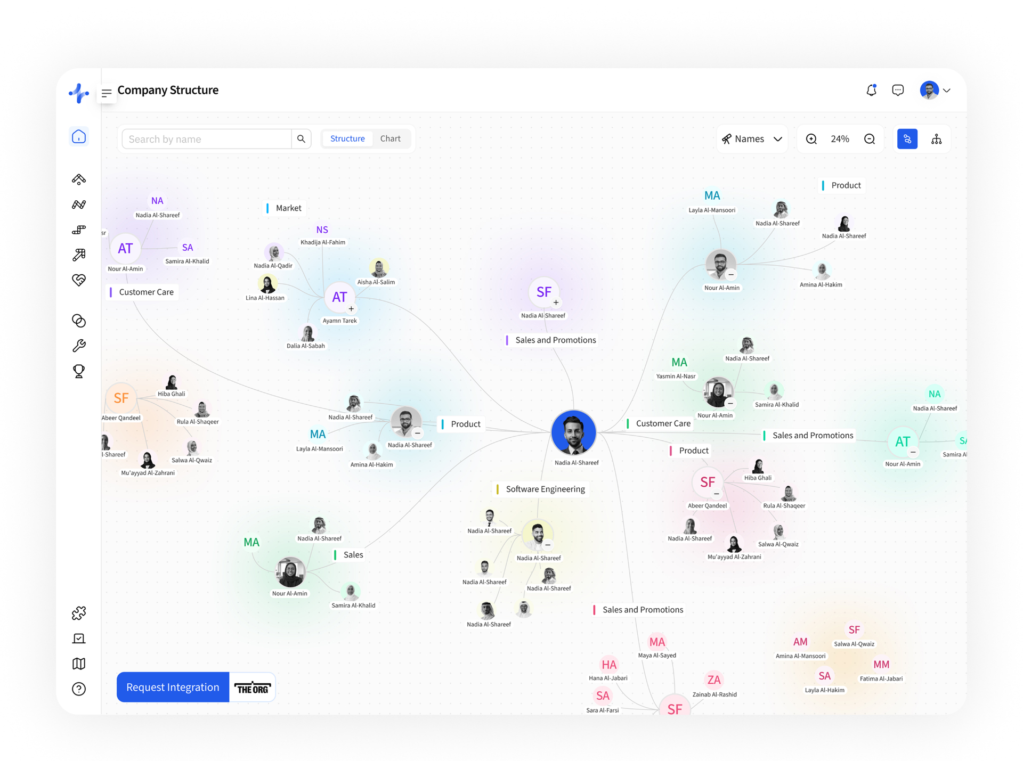Select Sara Al-Farsi SA node
Viewport: 1023px width, 761px height.
point(603,696)
